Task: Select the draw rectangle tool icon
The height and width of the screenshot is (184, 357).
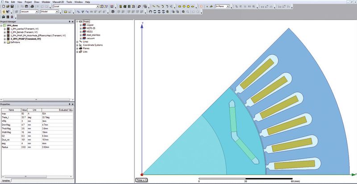Action: 179,7
